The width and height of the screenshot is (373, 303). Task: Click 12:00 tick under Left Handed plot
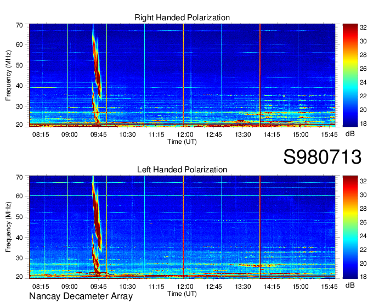coord(185,287)
